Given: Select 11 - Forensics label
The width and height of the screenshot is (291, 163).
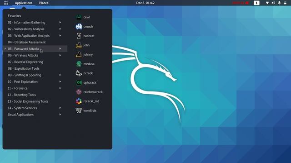Looking at the screenshot, I should pos(17,88).
